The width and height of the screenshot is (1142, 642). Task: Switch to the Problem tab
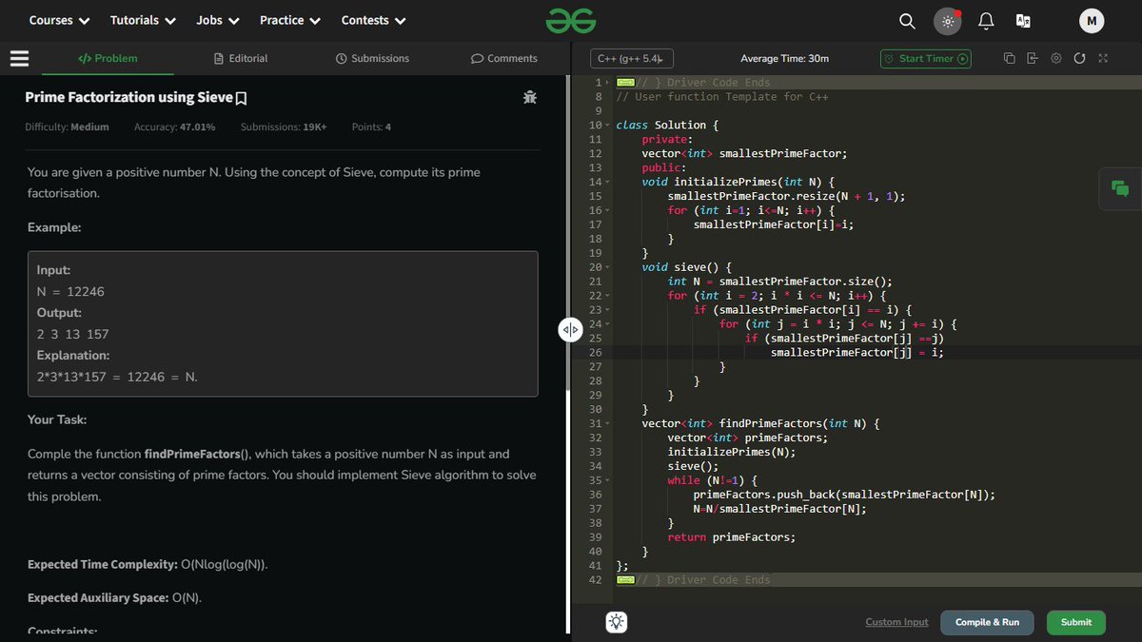point(108,59)
